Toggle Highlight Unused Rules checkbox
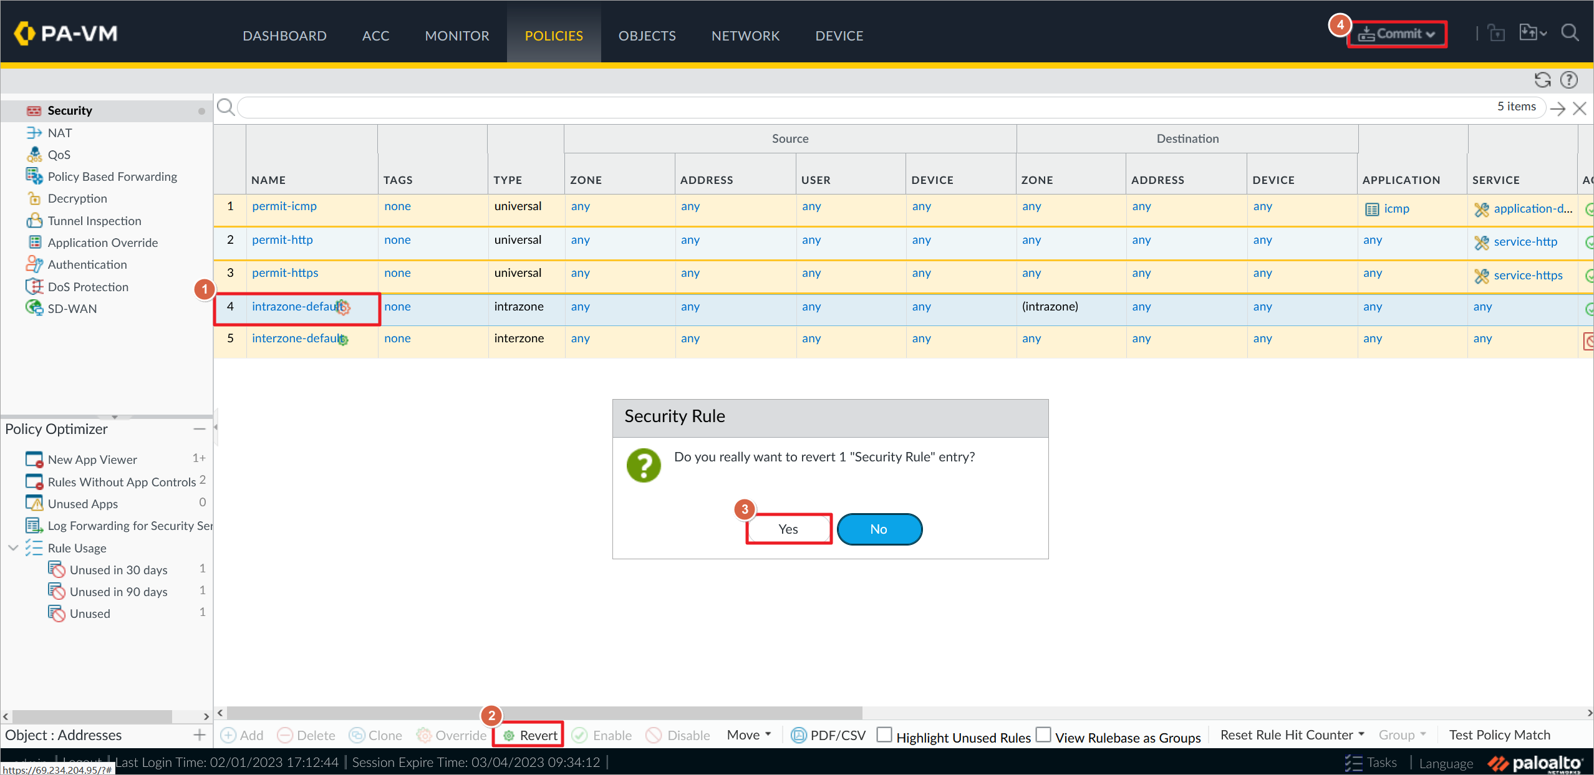This screenshot has height=775, width=1594. click(x=884, y=734)
